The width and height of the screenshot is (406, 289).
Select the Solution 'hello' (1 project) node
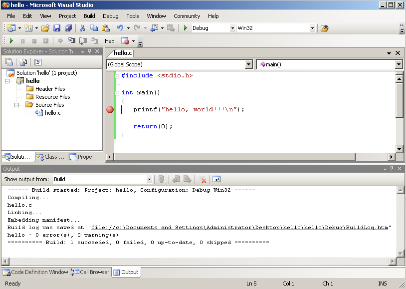point(47,73)
